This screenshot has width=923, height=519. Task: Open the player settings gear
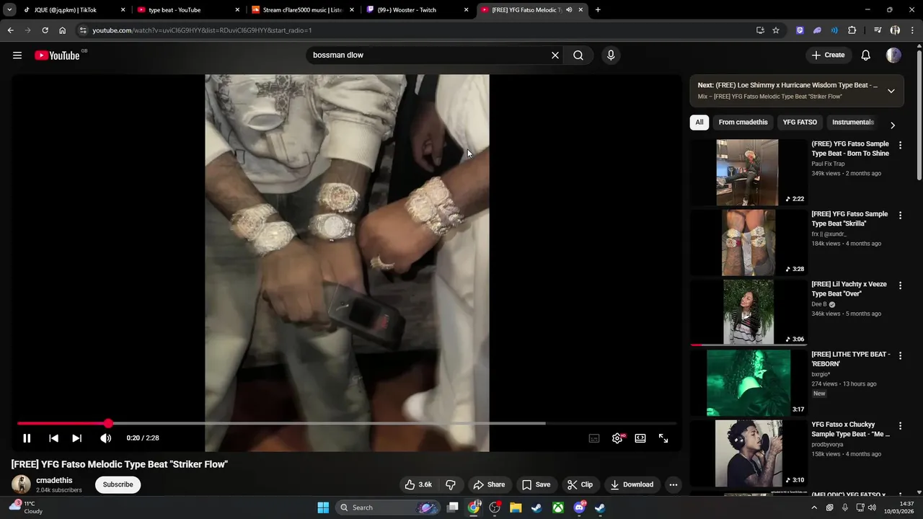point(618,438)
